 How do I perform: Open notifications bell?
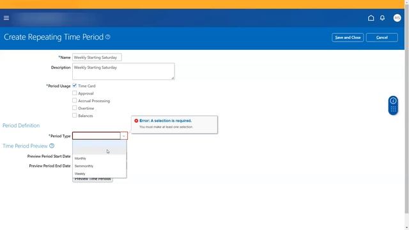tap(382, 18)
